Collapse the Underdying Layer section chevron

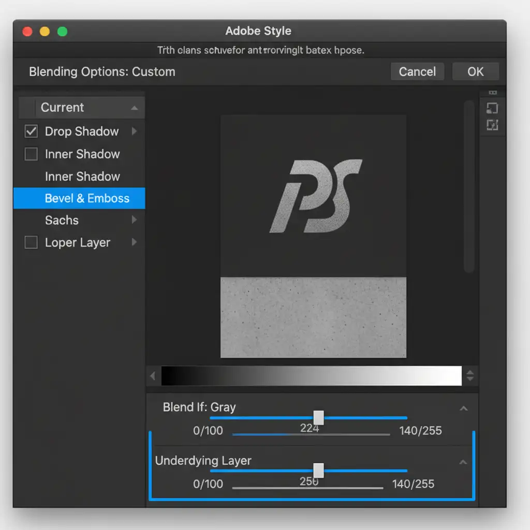point(464,462)
